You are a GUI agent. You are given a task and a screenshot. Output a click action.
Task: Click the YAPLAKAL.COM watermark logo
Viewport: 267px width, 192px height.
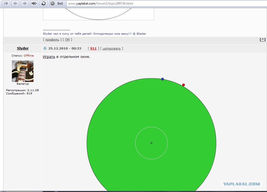(241, 184)
